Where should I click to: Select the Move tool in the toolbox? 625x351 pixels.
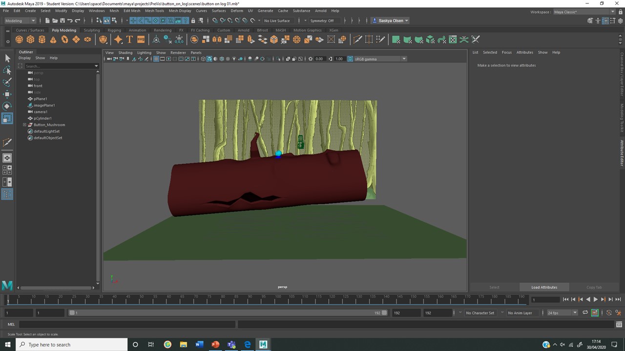[7, 94]
